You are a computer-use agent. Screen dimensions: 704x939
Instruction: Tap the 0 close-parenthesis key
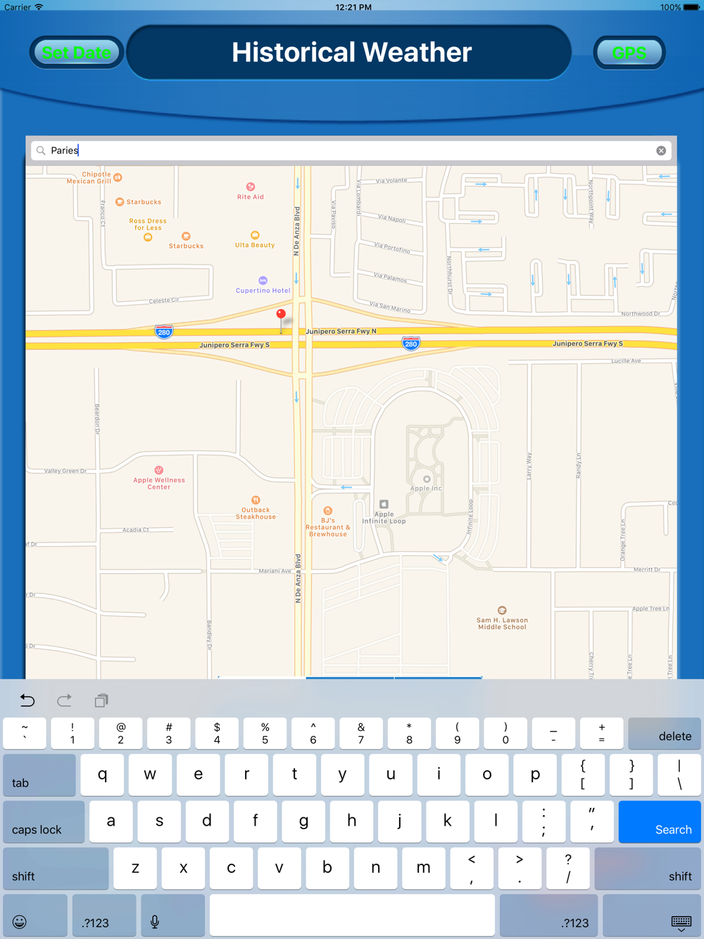(505, 733)
